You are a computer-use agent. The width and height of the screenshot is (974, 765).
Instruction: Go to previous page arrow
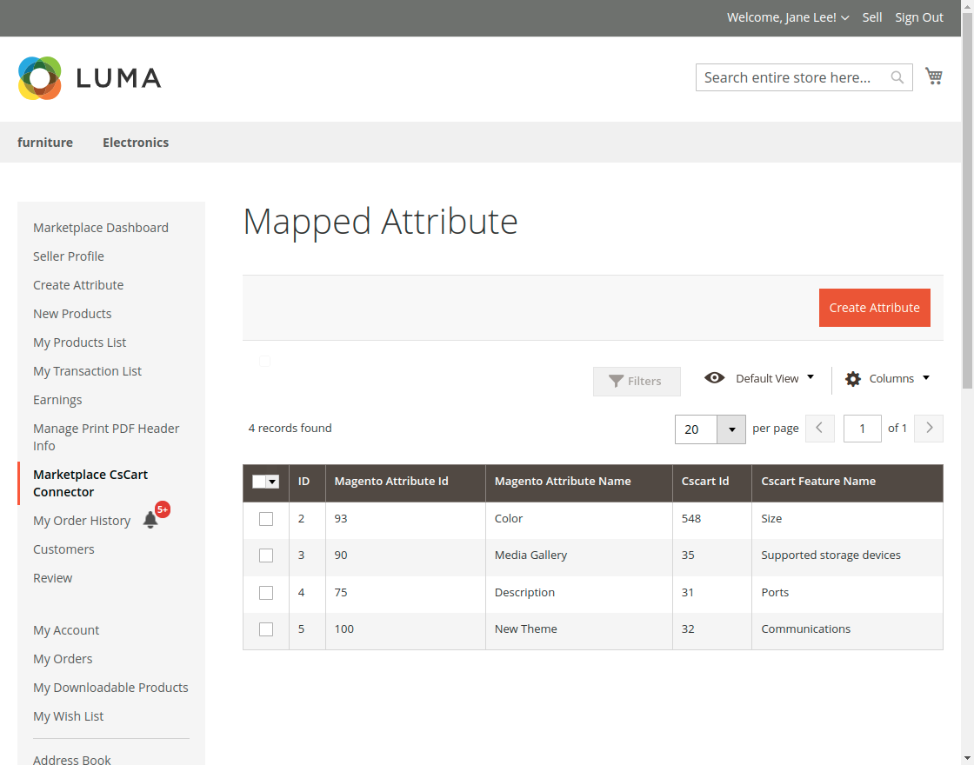tap(819, 428)
